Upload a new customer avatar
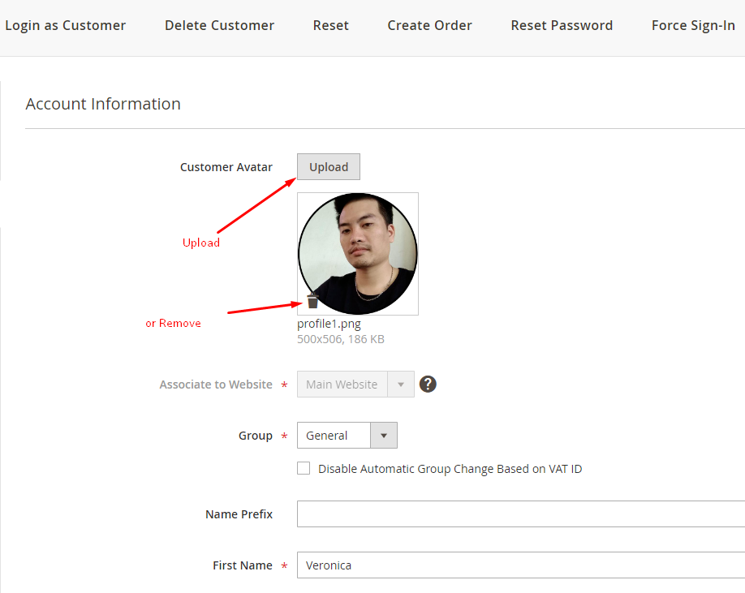This screenshot has height=593, width=745. (x=329, y=166)
